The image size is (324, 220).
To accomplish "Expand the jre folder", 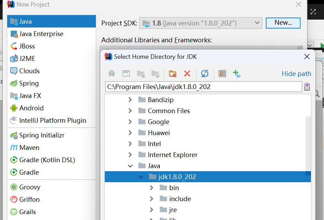I will pyautogui.click(x=151, y=210).
